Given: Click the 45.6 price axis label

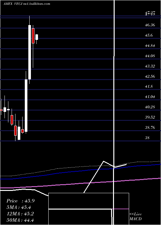Looking at the screenshot, I should [149, 35].
